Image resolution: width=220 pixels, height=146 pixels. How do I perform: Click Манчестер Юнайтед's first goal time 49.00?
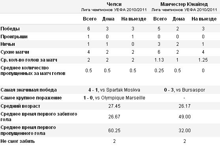184,117
